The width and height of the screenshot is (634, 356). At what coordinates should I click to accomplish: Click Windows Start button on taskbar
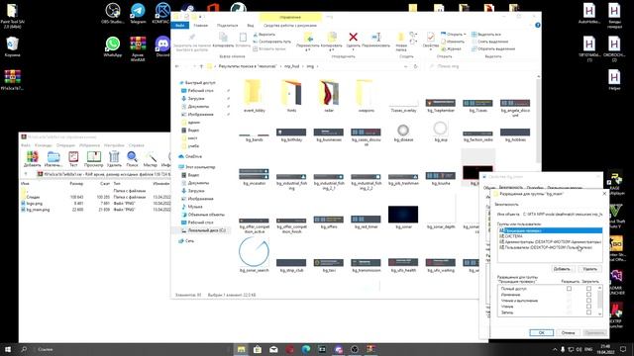[x=8, y=349]
